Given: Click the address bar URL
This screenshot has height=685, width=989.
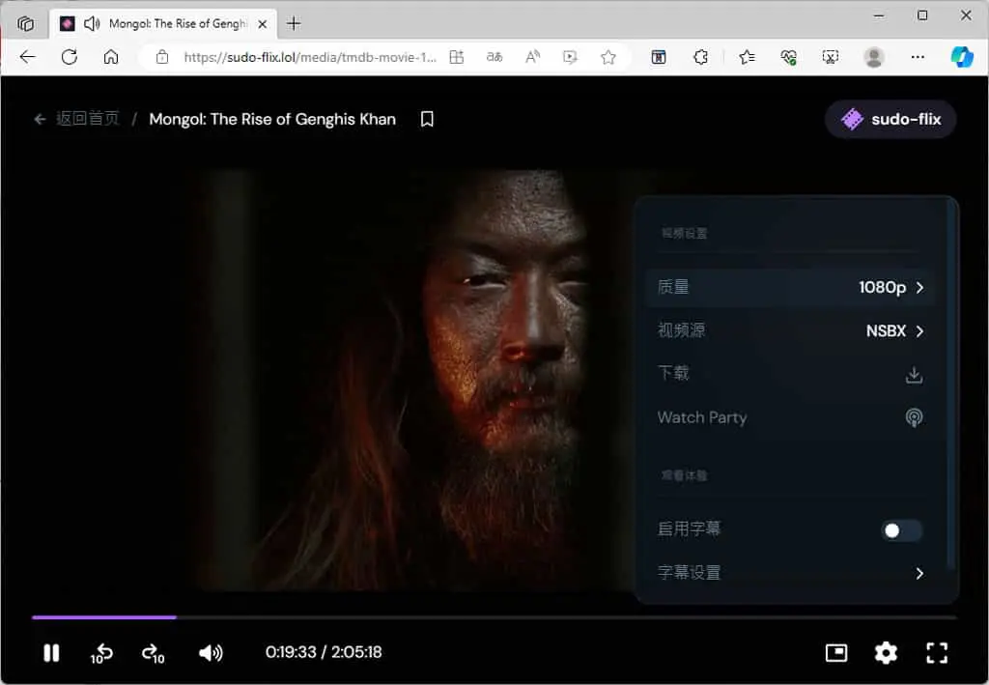Looking at the screenshot, I should point(310,57).
